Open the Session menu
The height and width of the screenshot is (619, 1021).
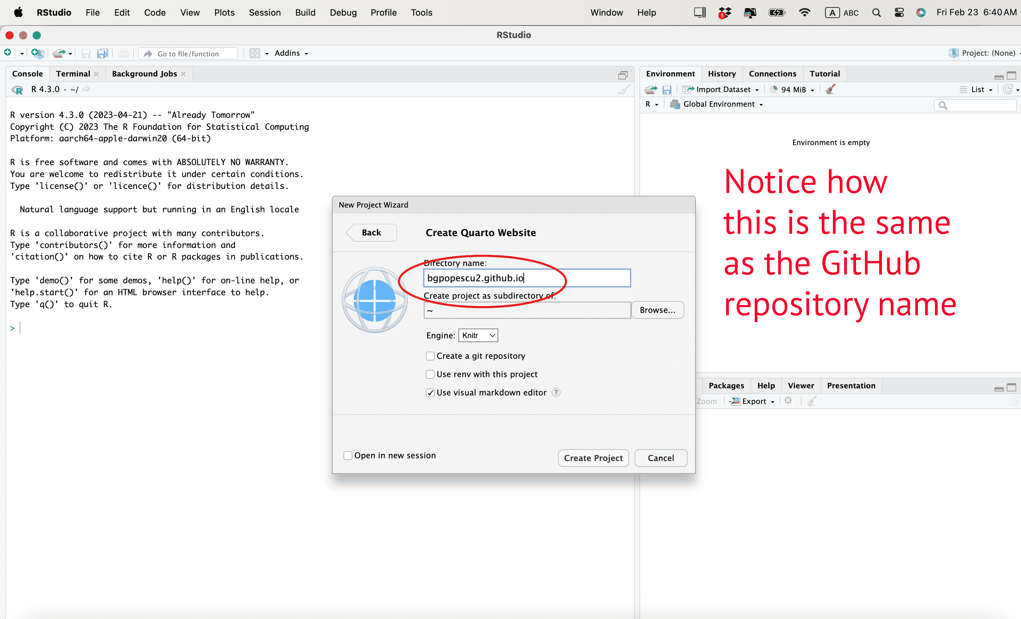[264, 13]
